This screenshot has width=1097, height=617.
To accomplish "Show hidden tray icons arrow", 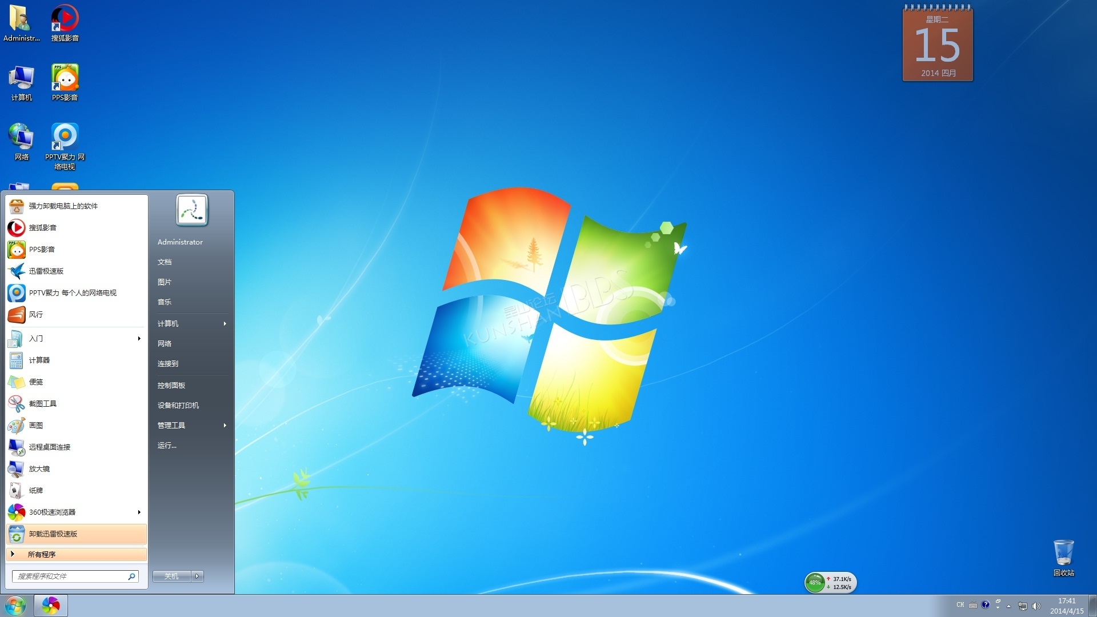I will point(1009,606).
